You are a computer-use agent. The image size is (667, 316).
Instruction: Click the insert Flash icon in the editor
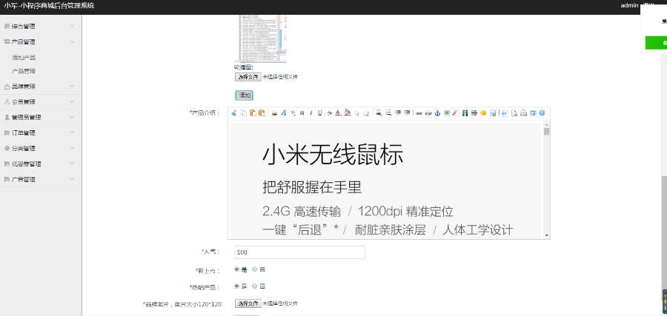[x=456, y=113]
